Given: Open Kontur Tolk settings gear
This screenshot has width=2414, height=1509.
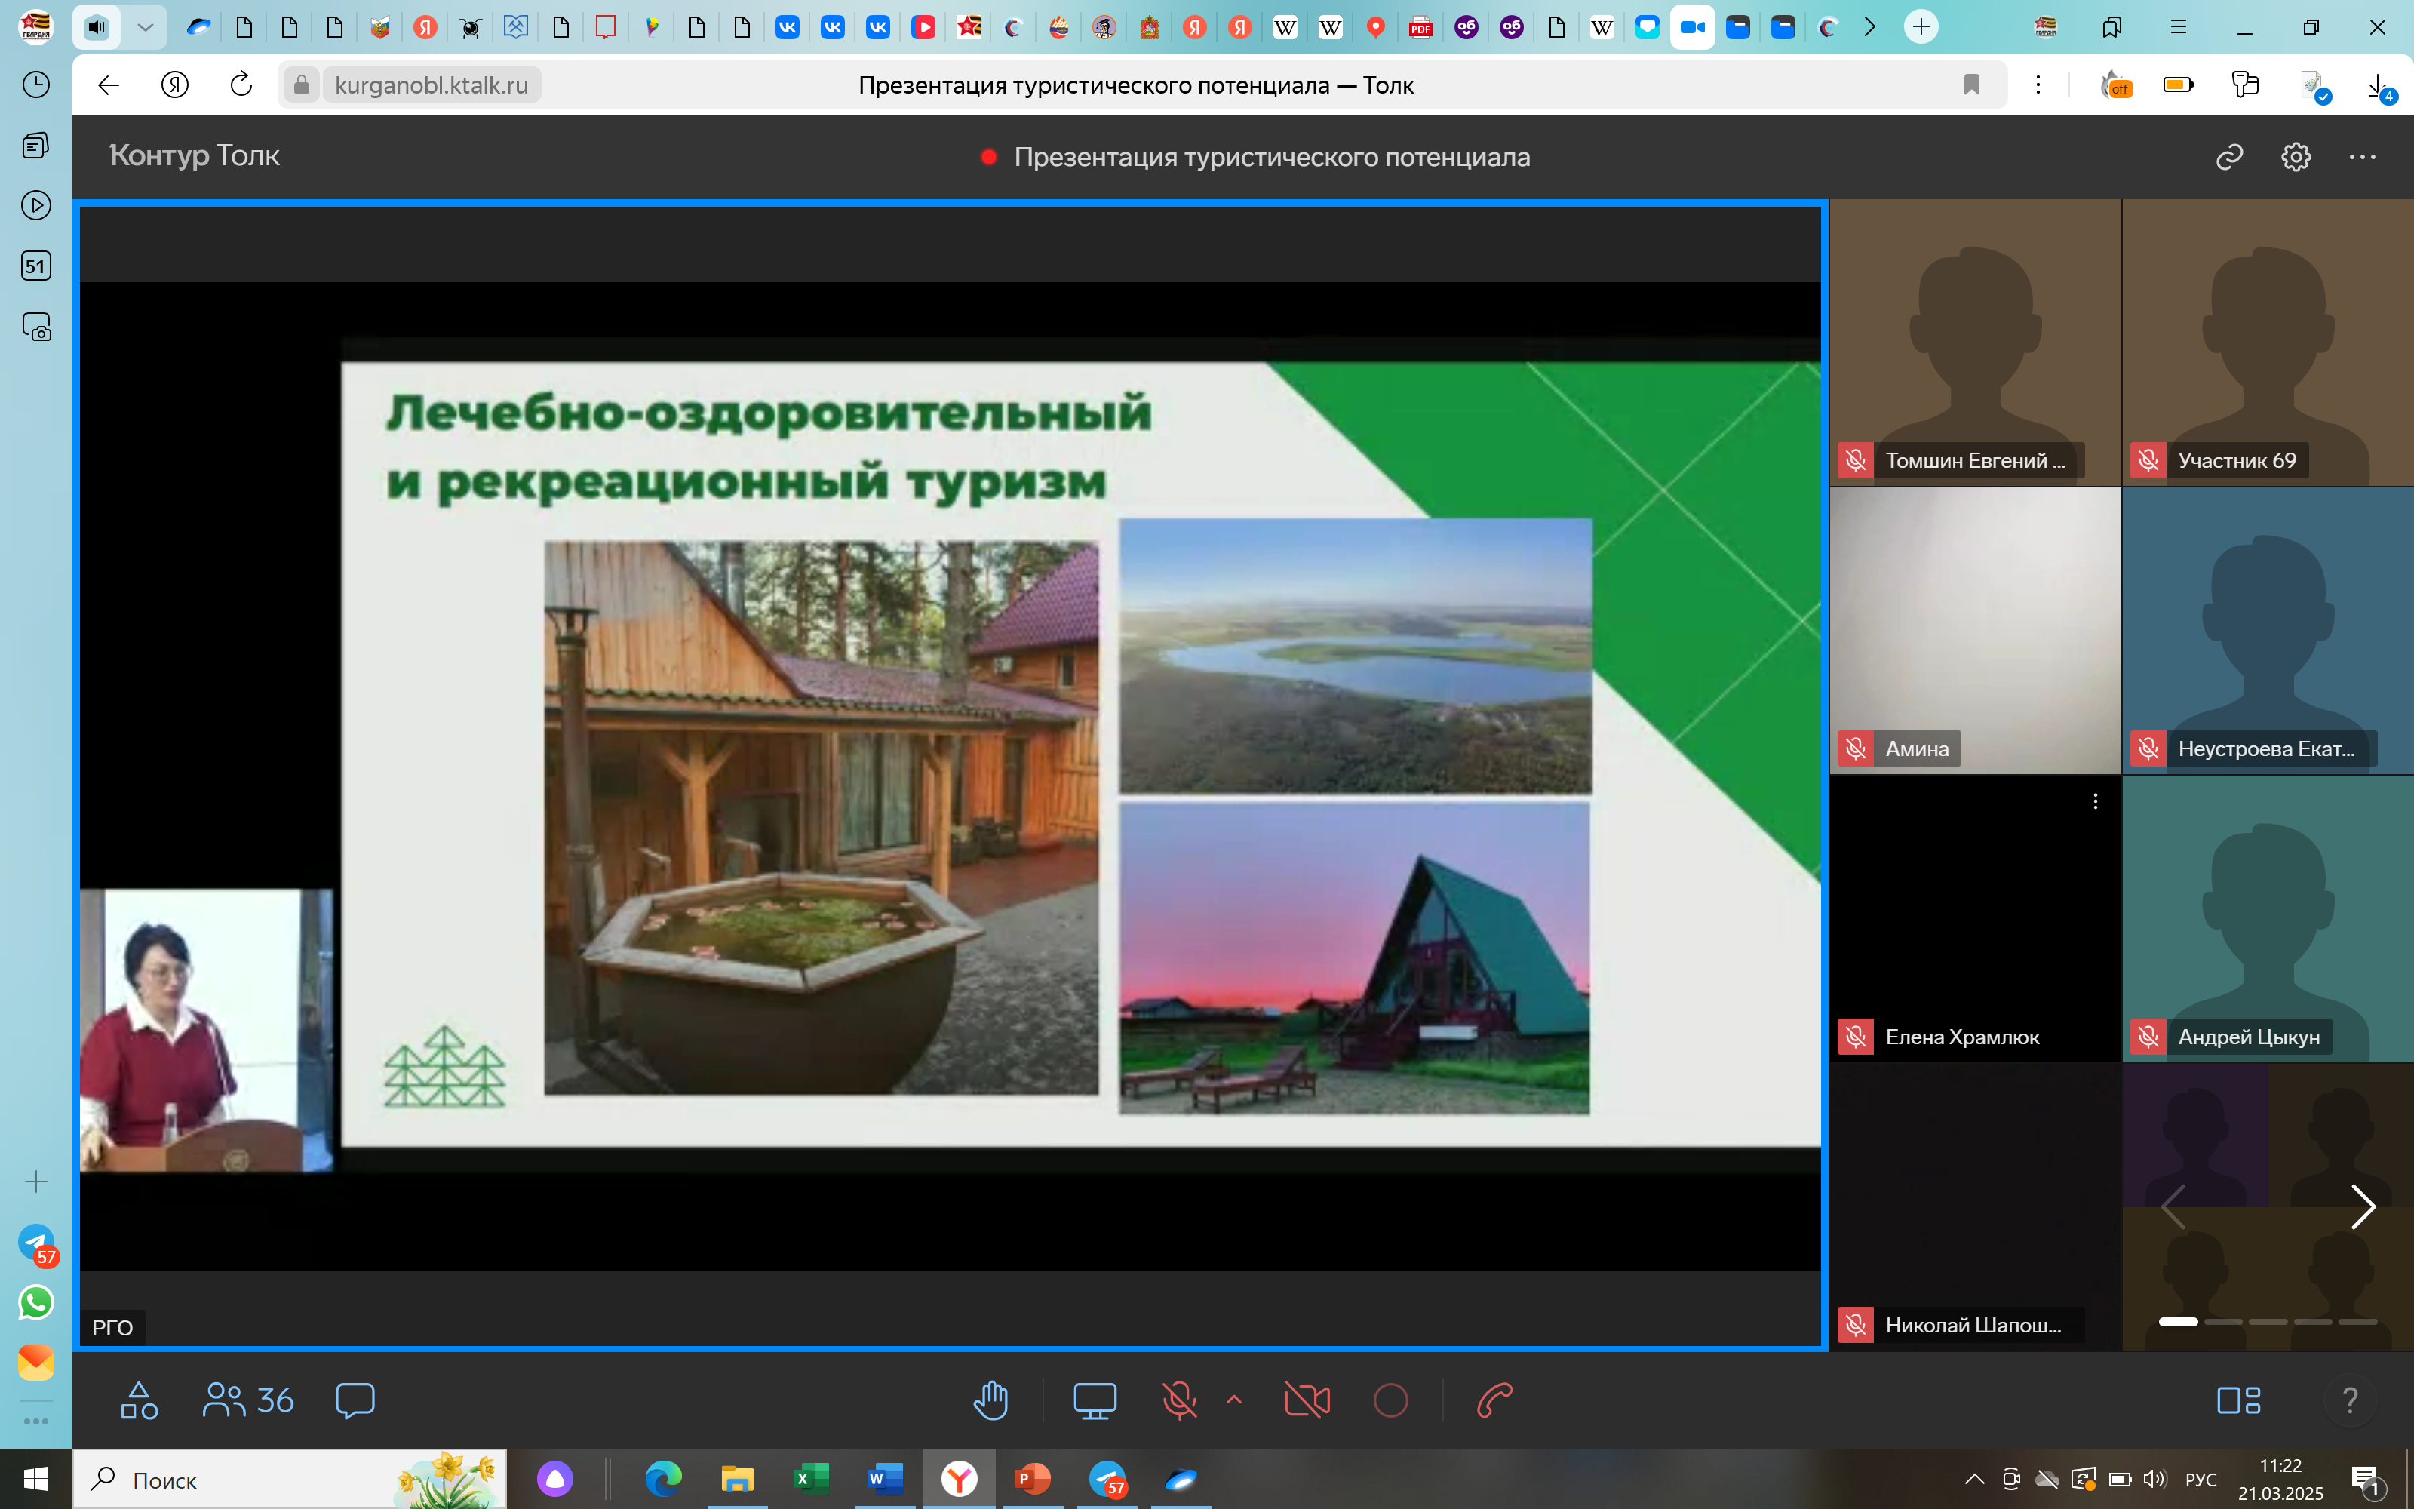Looking at the screenshot, I should tap(2296, 157).
